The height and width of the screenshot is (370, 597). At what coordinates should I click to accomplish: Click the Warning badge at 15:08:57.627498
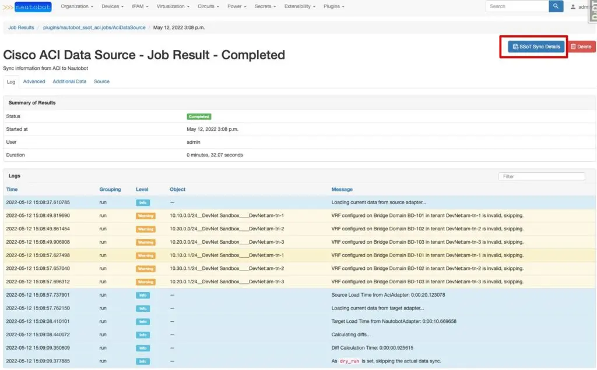point(145,255)
